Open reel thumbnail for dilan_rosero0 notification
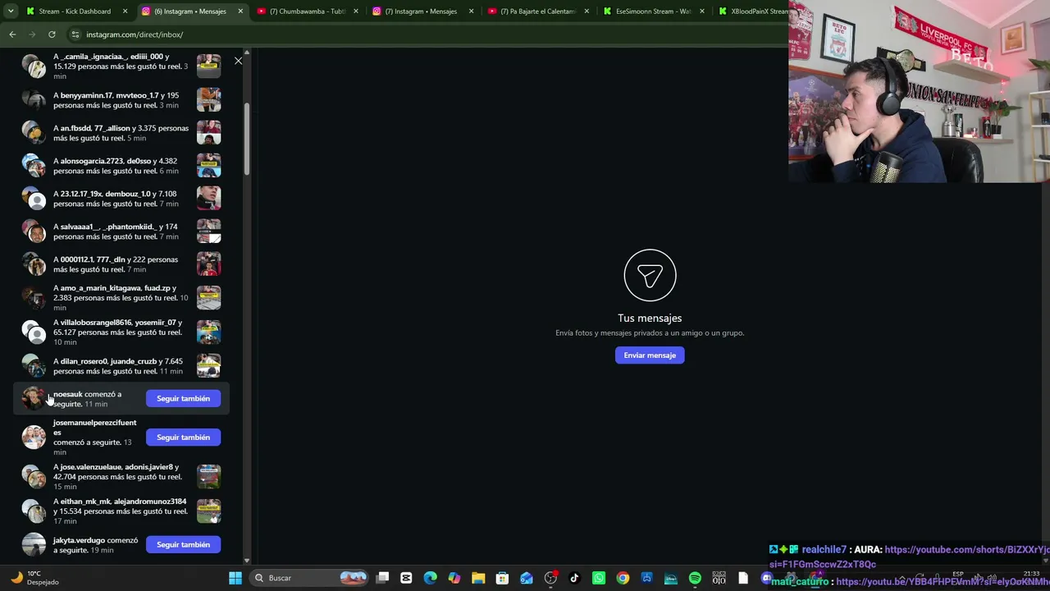The height and width of the screenshot is (591, 1050). pyautogui.click(x=208, y=366)
